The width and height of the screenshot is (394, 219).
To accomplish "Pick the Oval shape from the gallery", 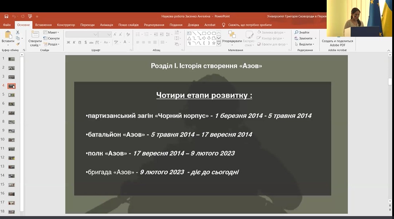I will (209, 33).
